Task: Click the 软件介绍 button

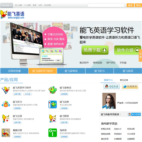Action: click(128, 50)
